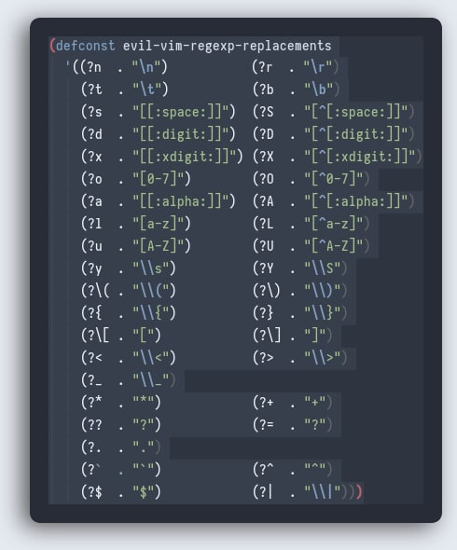The width and height of the screenshot is (457, 550).
Task: Click the "$" string after ?$
Action: 143,492
